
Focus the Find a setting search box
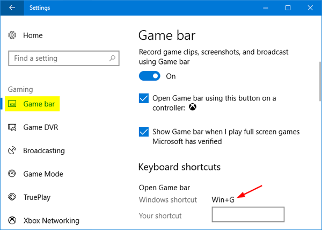64,59
